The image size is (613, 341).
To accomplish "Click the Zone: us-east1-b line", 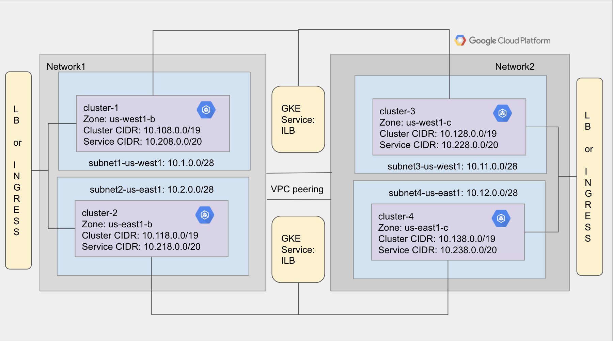I will click(x=117, y=224).
